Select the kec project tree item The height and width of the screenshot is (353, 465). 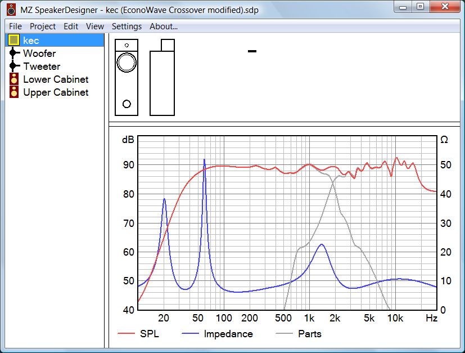(x=55, y=40)
